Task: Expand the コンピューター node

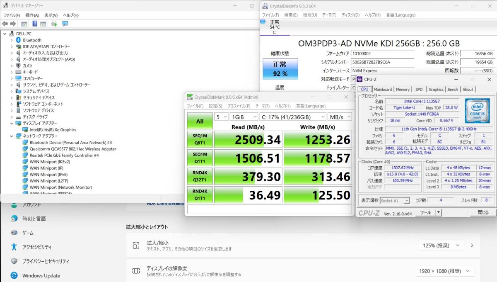Action: 12,78
